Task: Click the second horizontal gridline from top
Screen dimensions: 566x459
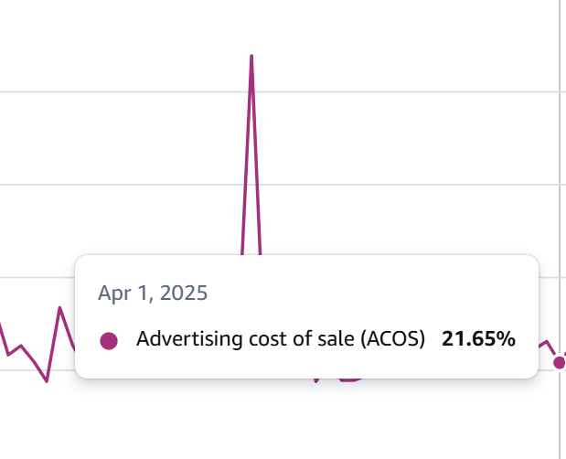Action: (280, 185)
